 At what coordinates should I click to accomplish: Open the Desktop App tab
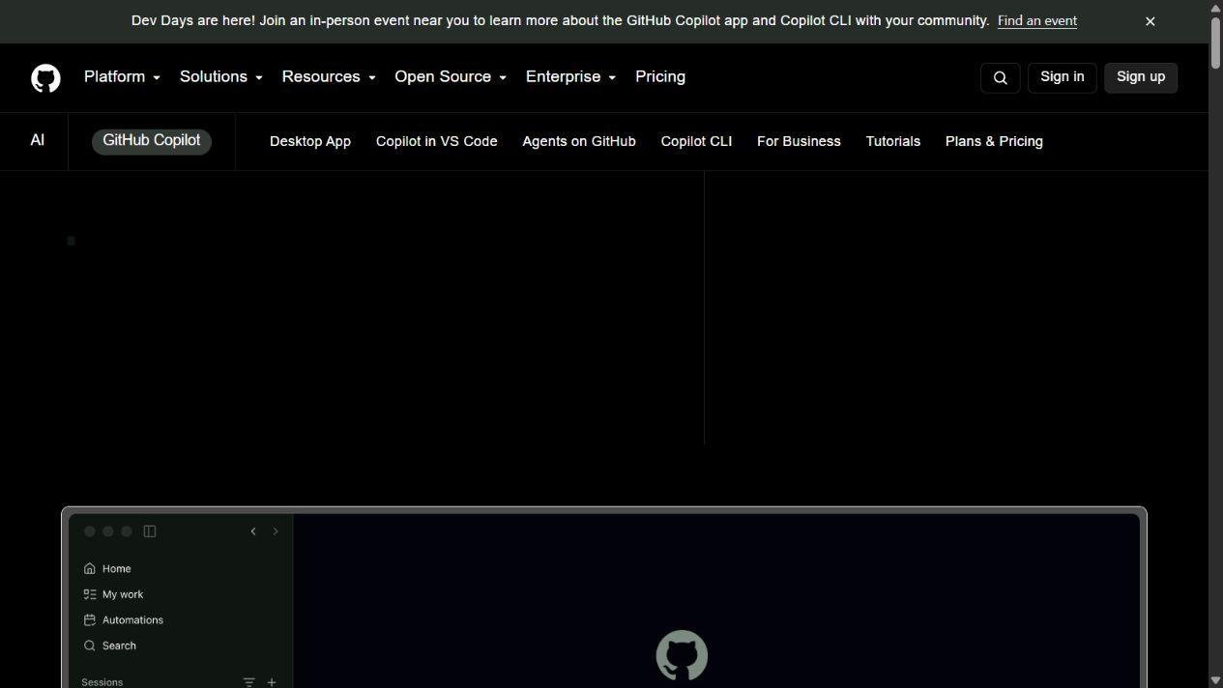(x=310, y=141)
